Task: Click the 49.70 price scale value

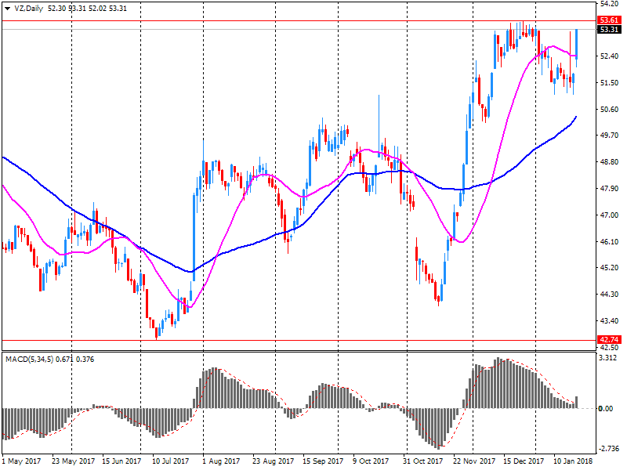Action: coord(609,136)
